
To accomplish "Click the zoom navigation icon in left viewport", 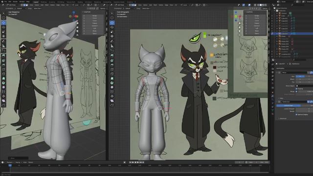I will coord(77,23).
